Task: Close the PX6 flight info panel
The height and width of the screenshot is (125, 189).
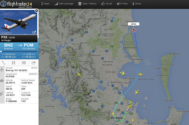Action: pos(36,11)
